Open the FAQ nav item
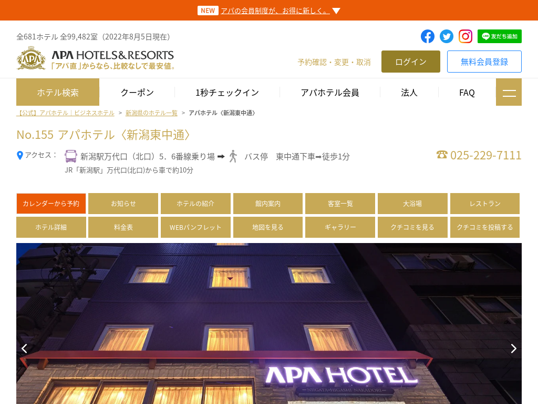Image resolution: width=538 pixels, height=404 pixels. pos(467,93)
